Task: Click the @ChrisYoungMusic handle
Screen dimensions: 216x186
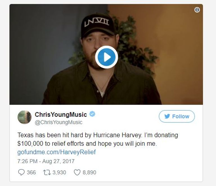Action: click(58, 122)
